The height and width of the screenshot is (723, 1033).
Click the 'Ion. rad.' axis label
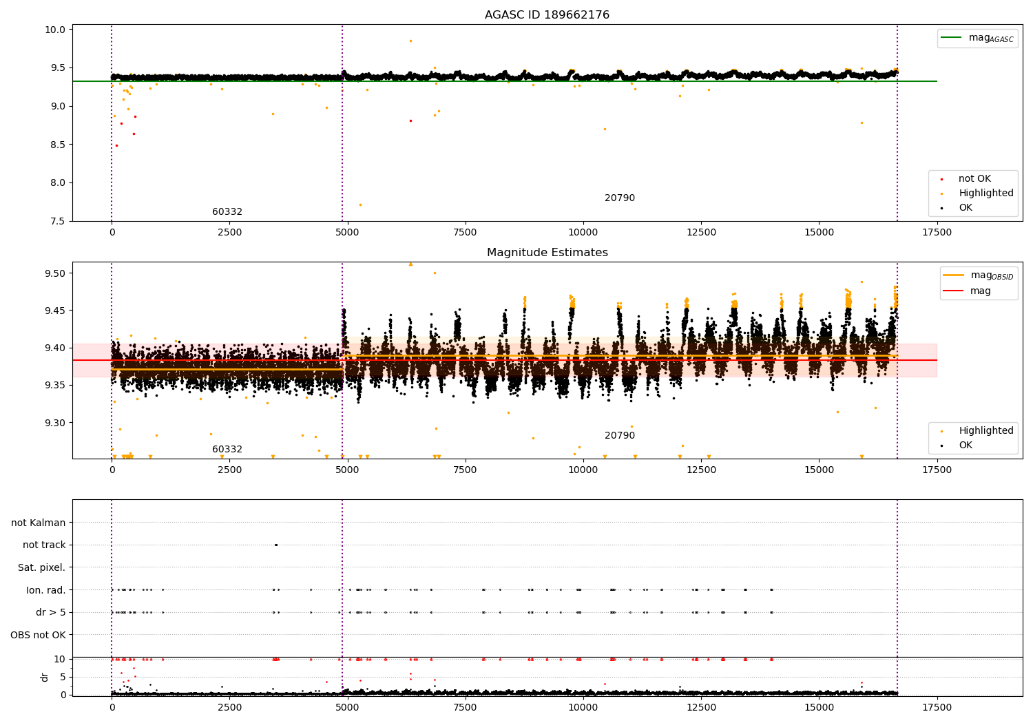pyautogui.click(x=46, y=590)
